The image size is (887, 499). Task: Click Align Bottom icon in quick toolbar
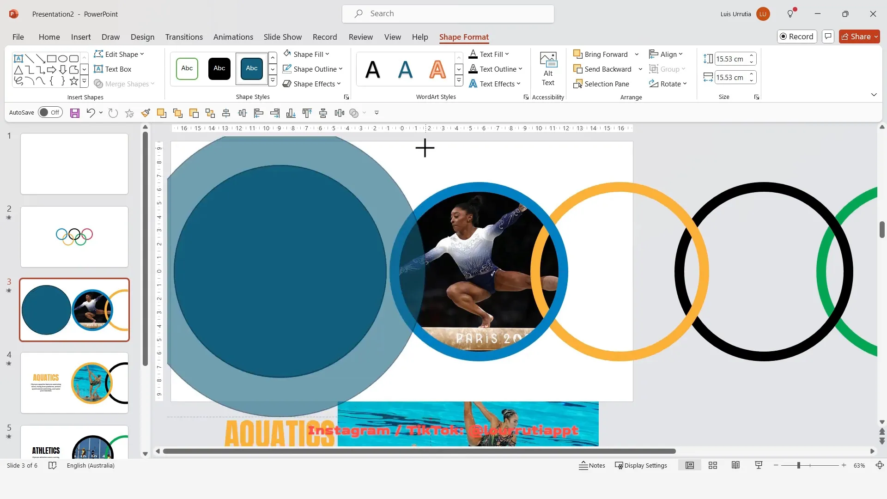click(x=291, y=113)
